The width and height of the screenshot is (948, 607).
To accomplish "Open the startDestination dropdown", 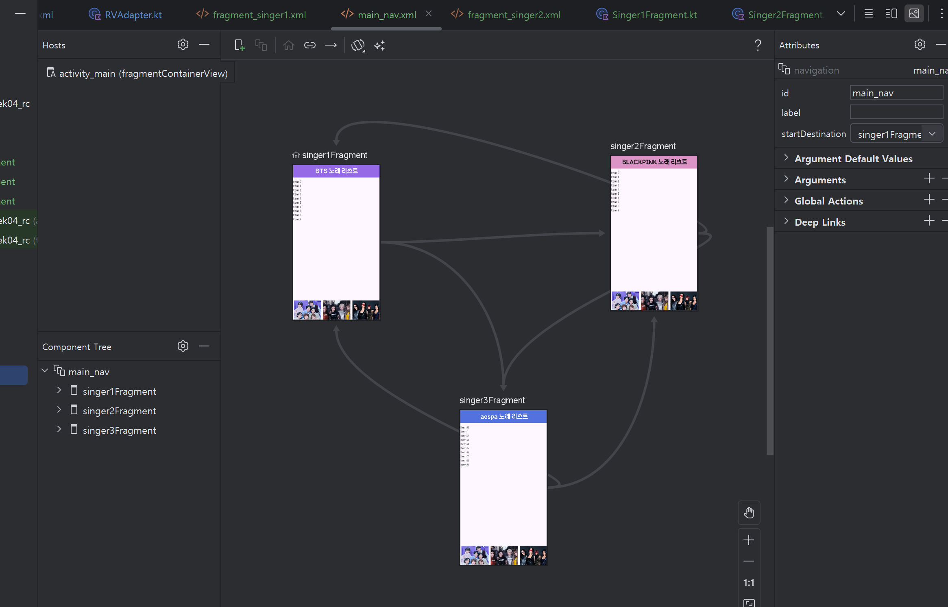I will pos(932,134).
